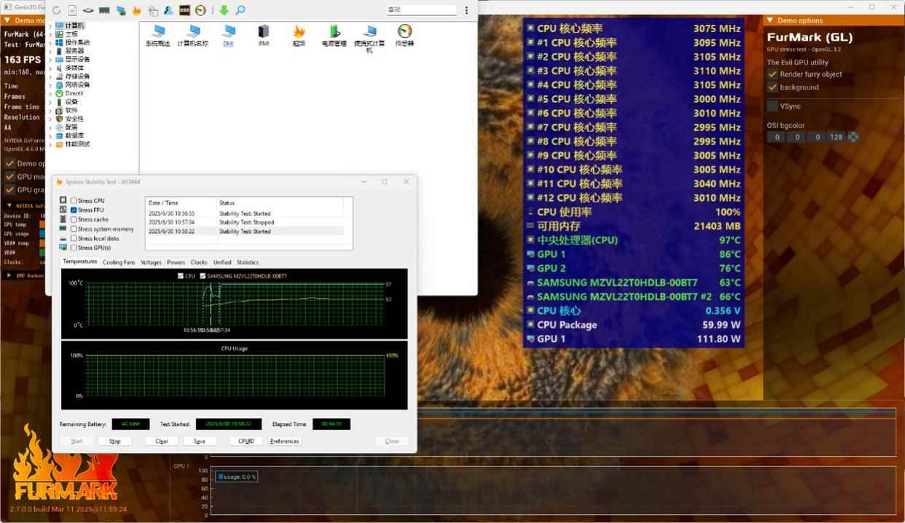905x523 pixels.
Task: Switch to the Statistics tab
Action: pyautogui.click(x=247, y=262)
